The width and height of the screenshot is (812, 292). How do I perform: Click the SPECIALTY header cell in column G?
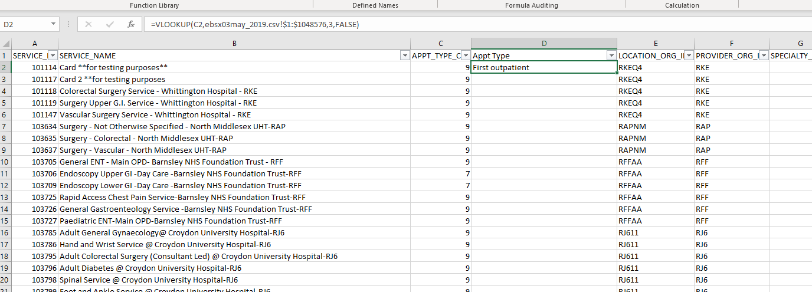point(791,55)
